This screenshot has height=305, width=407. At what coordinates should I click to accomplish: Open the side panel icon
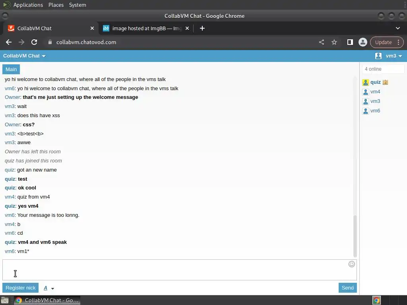pyautogui.click(x=350, y=42)
